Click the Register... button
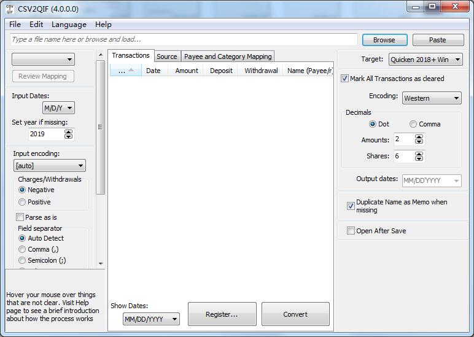The image size is (474, 337). coord(222,314)
